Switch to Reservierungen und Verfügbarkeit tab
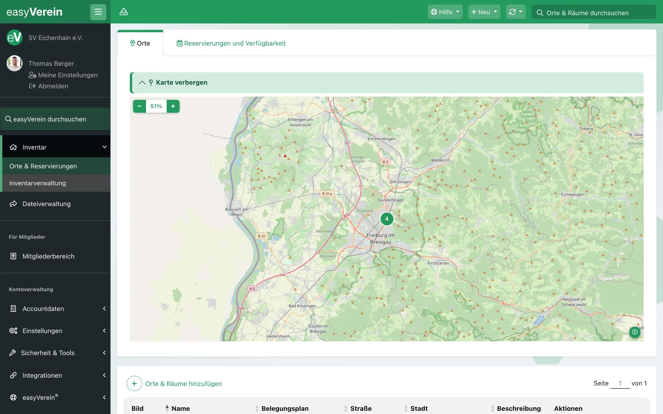The image size is (663, 414). point(231,43)
